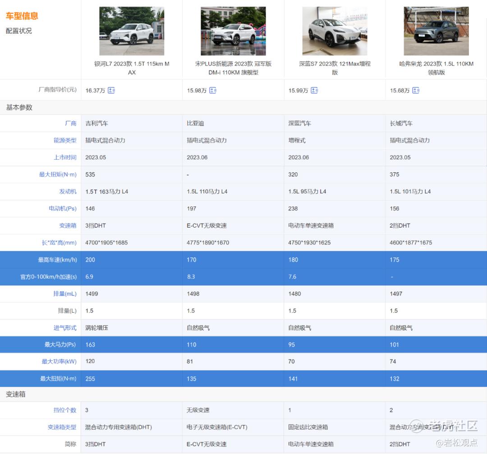Click the 比亚迪 manufacturer cell

tap(195, 123)
